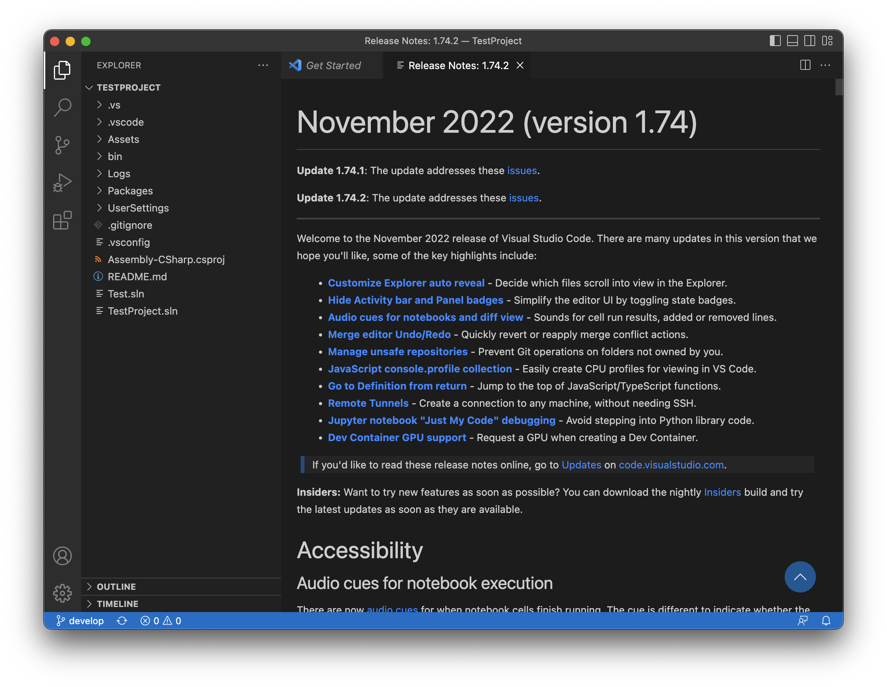887x687 pixels.
Task: Expand the Assets folder
Action: tap(123, 139)
